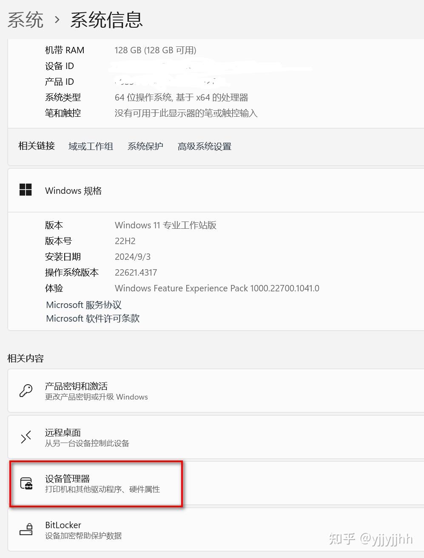
Task: Click the key icon for 产品密钥和激活
Action: point(26,391)
